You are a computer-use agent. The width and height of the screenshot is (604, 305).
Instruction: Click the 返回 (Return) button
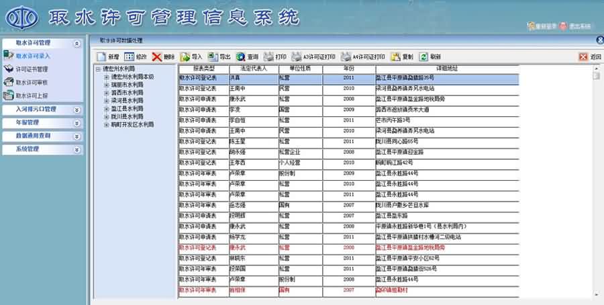(x=589, y=57)
